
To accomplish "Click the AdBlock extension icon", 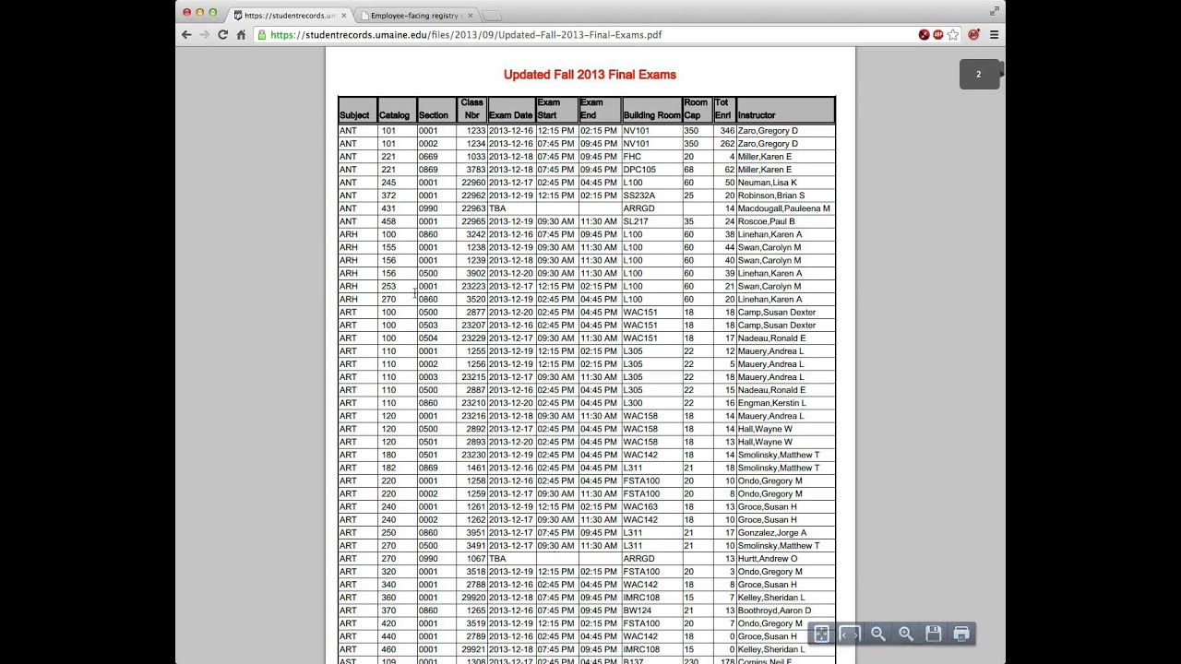I will [938, 35].
